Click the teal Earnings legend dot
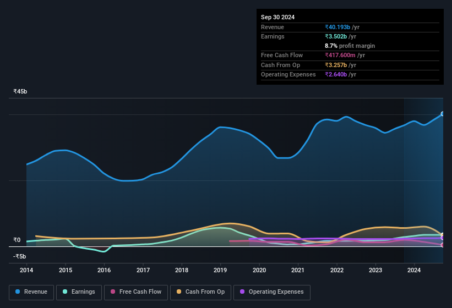This screenshot has height=308, width=452. 65,292
